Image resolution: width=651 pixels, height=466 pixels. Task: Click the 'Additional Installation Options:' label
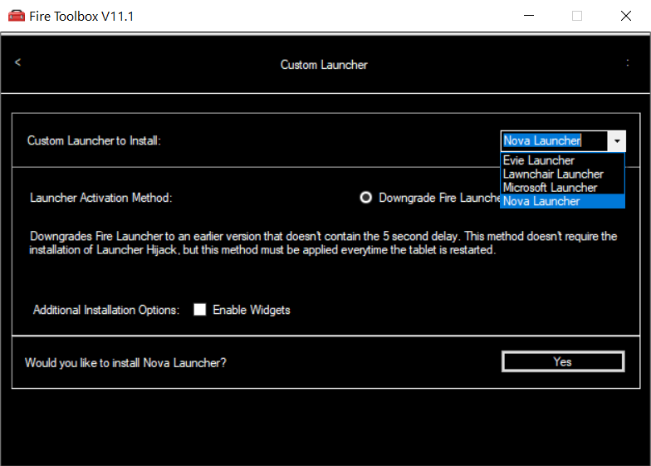(x=106, y=310)
